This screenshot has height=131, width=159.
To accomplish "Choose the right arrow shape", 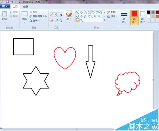I will 93,12.
